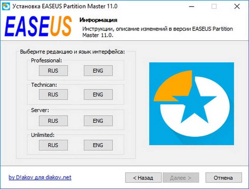Choose RUS under Professional edition
The image size is (249, 189).
53,71
